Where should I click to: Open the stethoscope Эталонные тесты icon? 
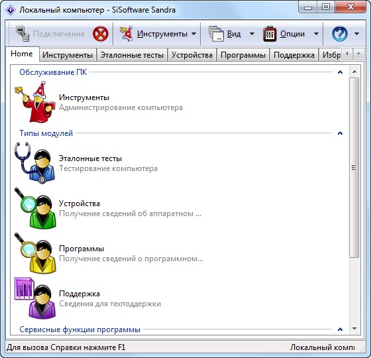(35, 163)
